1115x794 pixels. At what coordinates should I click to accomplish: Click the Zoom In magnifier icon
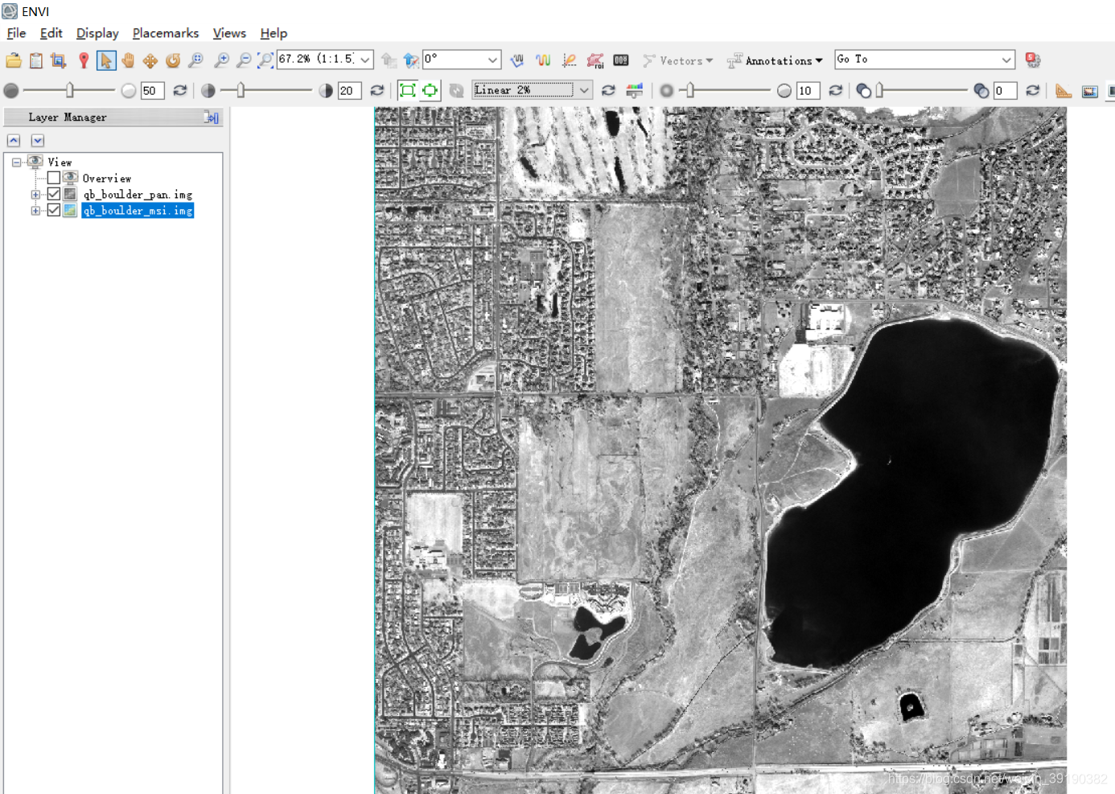221,60
